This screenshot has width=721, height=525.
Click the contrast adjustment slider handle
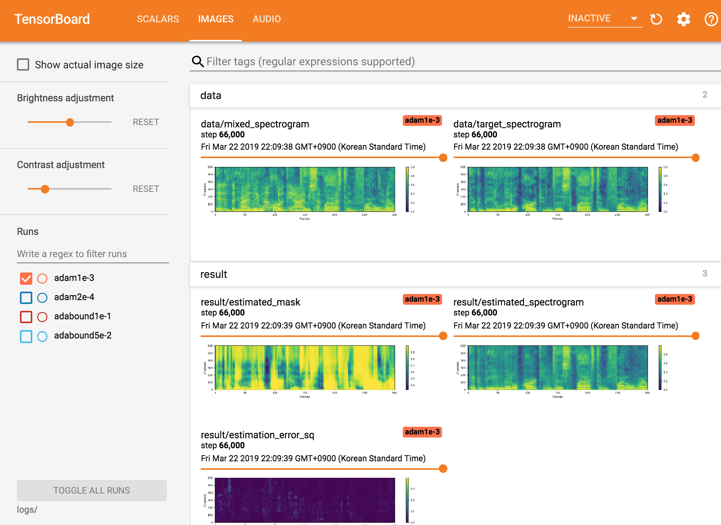point(45,189)
